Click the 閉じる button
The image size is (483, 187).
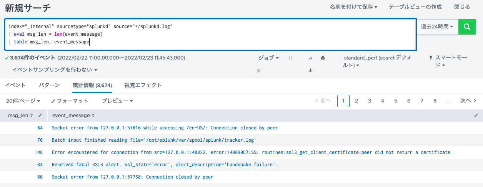pos(462,7)
